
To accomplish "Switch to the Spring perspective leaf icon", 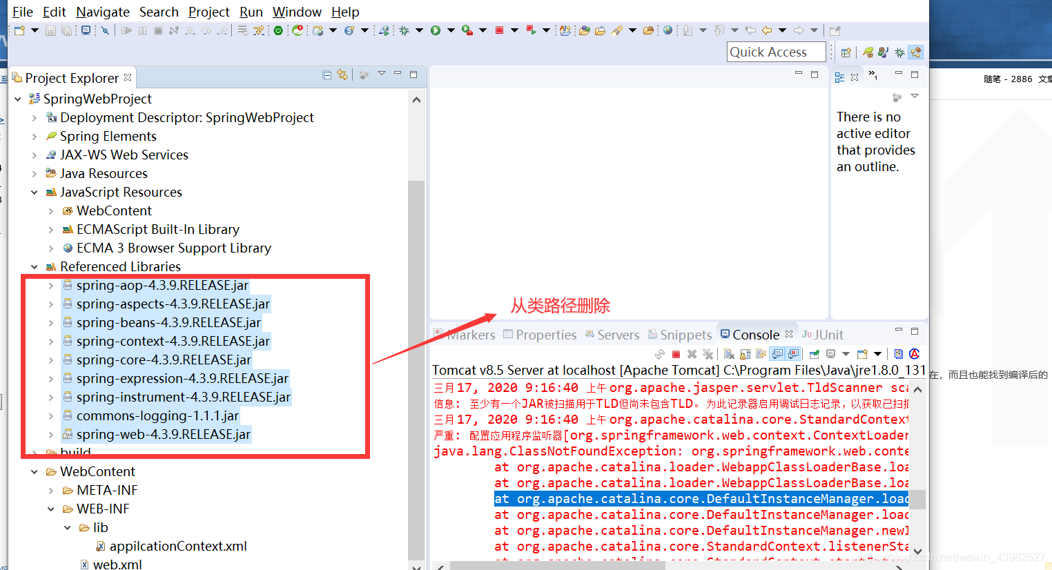I will (x=868, y=52).
